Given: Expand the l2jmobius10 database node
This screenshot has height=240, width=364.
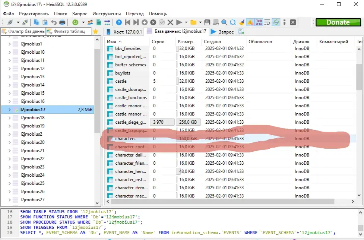Looking at the screenshot, I should 10,52.
